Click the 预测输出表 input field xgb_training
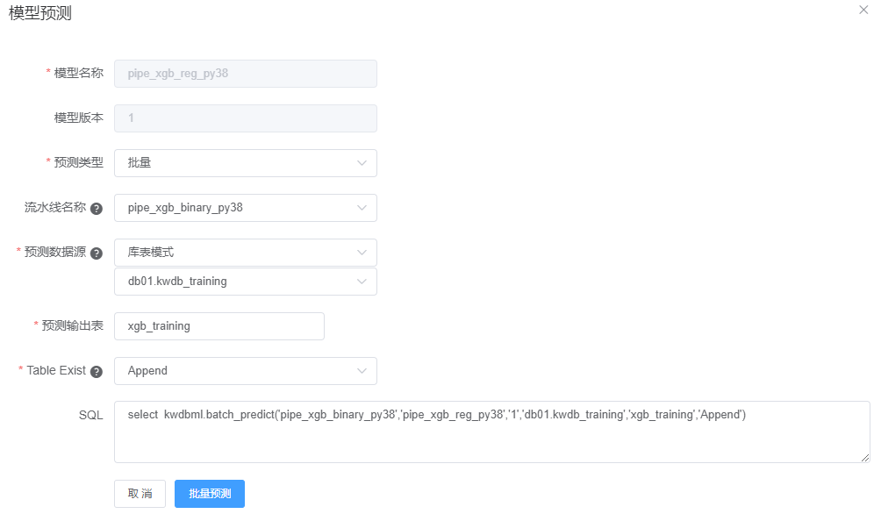Screen dimensions: 881x521 (218, 326)
